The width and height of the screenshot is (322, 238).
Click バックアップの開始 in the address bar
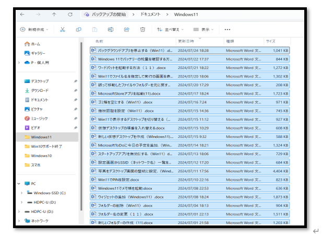coord(109,15)
